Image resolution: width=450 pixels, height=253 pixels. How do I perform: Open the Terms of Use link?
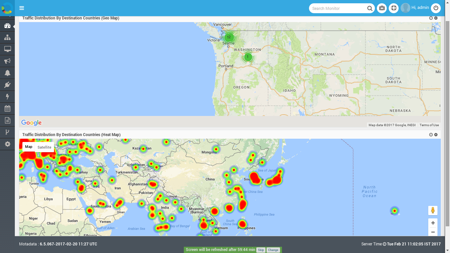[x=429, y=125]
